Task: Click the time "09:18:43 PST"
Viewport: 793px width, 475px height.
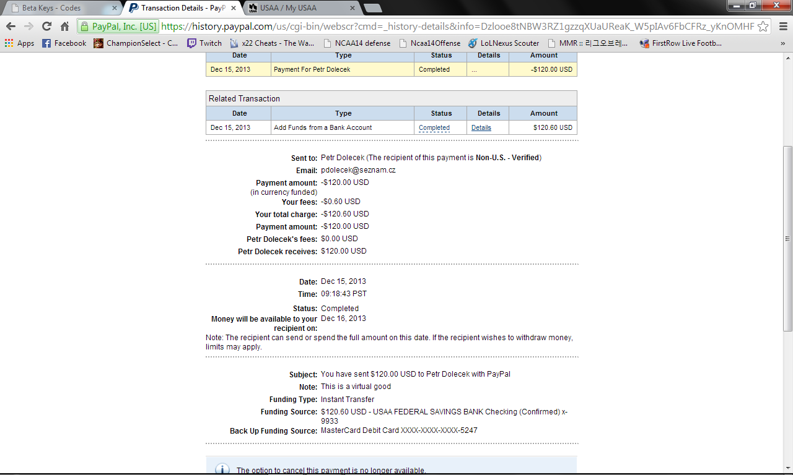Action: [x=344, y=294]
